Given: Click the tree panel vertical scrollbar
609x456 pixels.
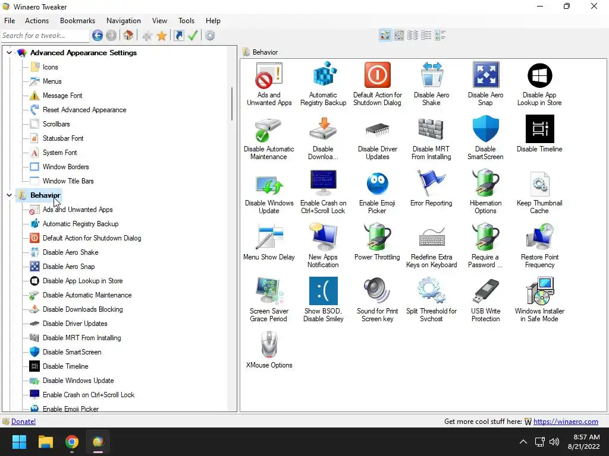Looking at the screenshot, I should pyautogui.click(x=232, y=103).
